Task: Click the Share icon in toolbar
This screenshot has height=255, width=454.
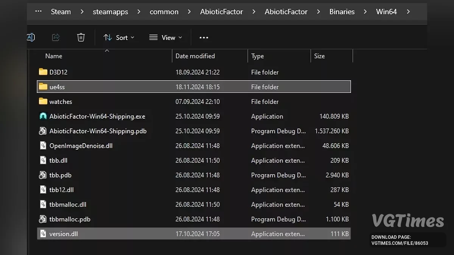Action: tap(56, 37)
